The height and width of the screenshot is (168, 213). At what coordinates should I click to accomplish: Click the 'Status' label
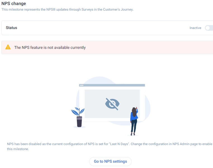(x=11, y=28)
